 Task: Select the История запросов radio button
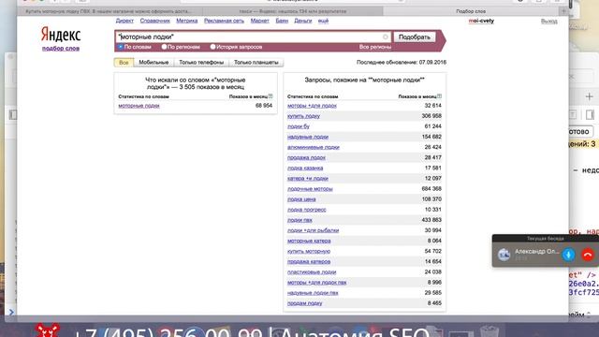click(212, 47)
